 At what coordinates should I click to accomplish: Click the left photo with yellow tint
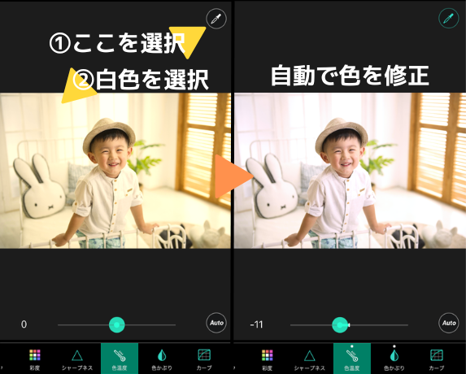click(115, 171)
